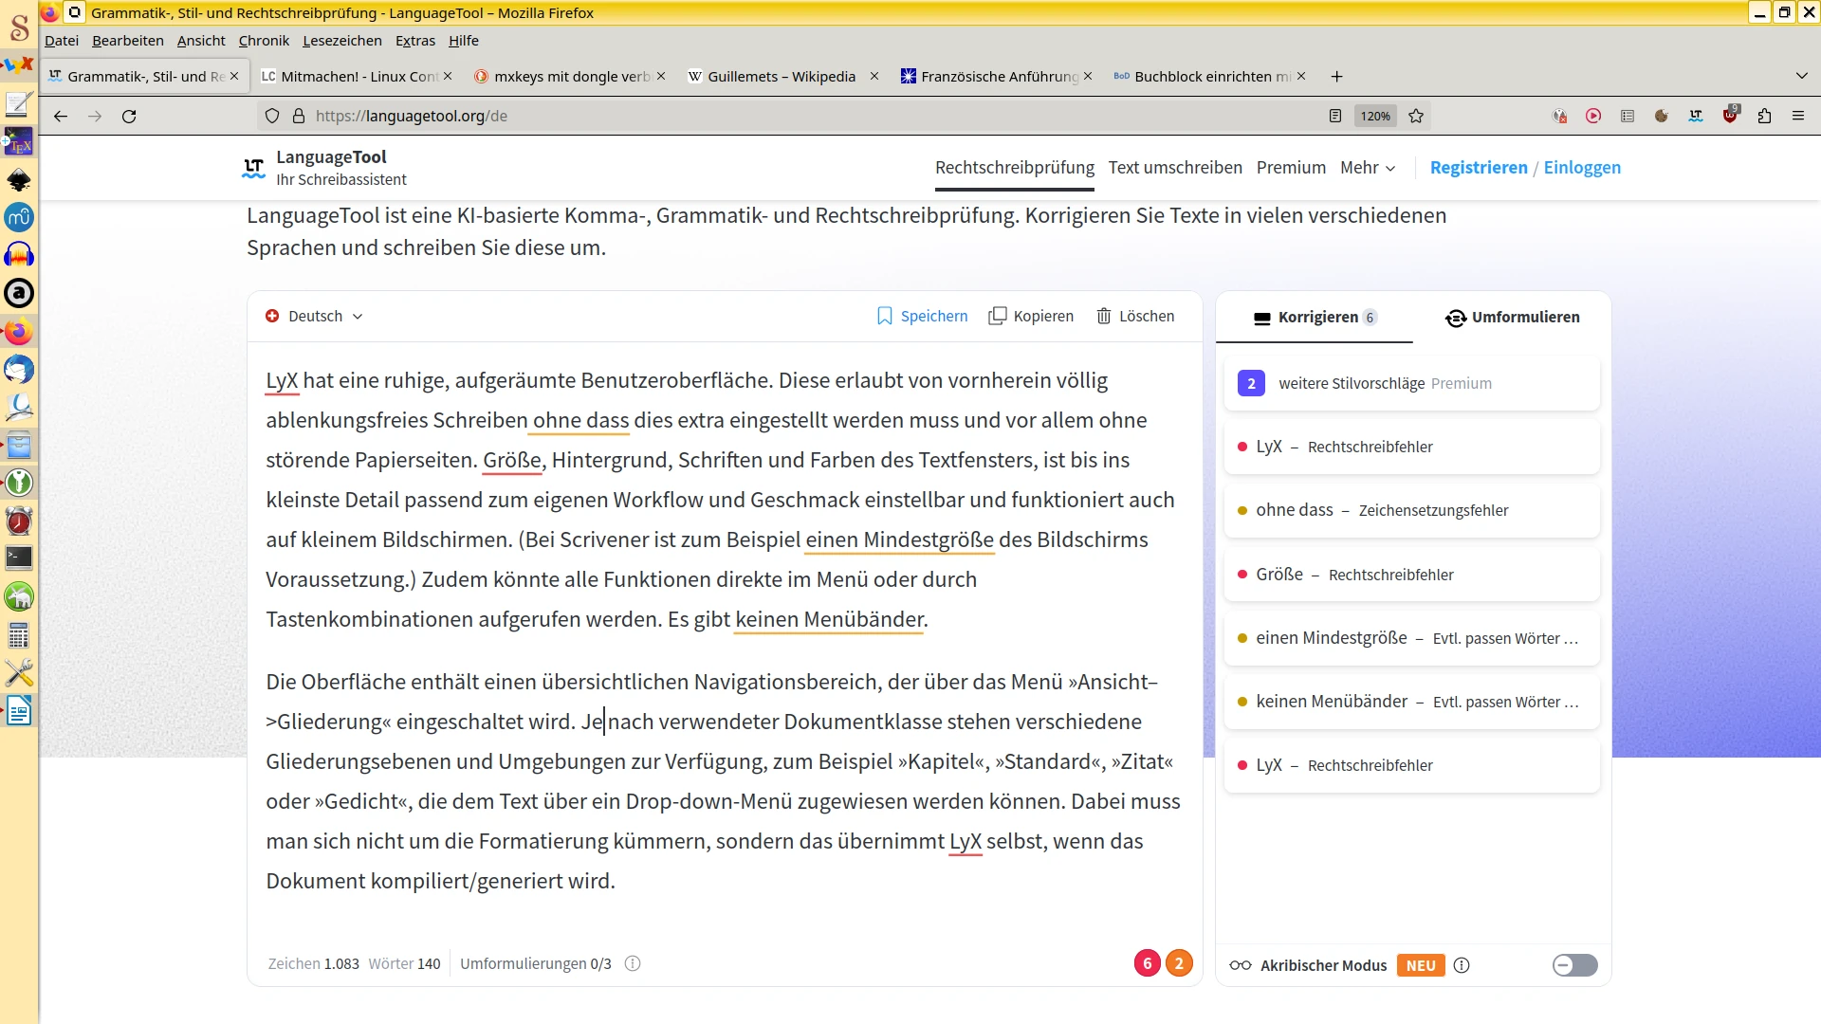Close the mxkeys mit dongle tab
This screenshot has width=1821, height=1024.
[661, 76]
